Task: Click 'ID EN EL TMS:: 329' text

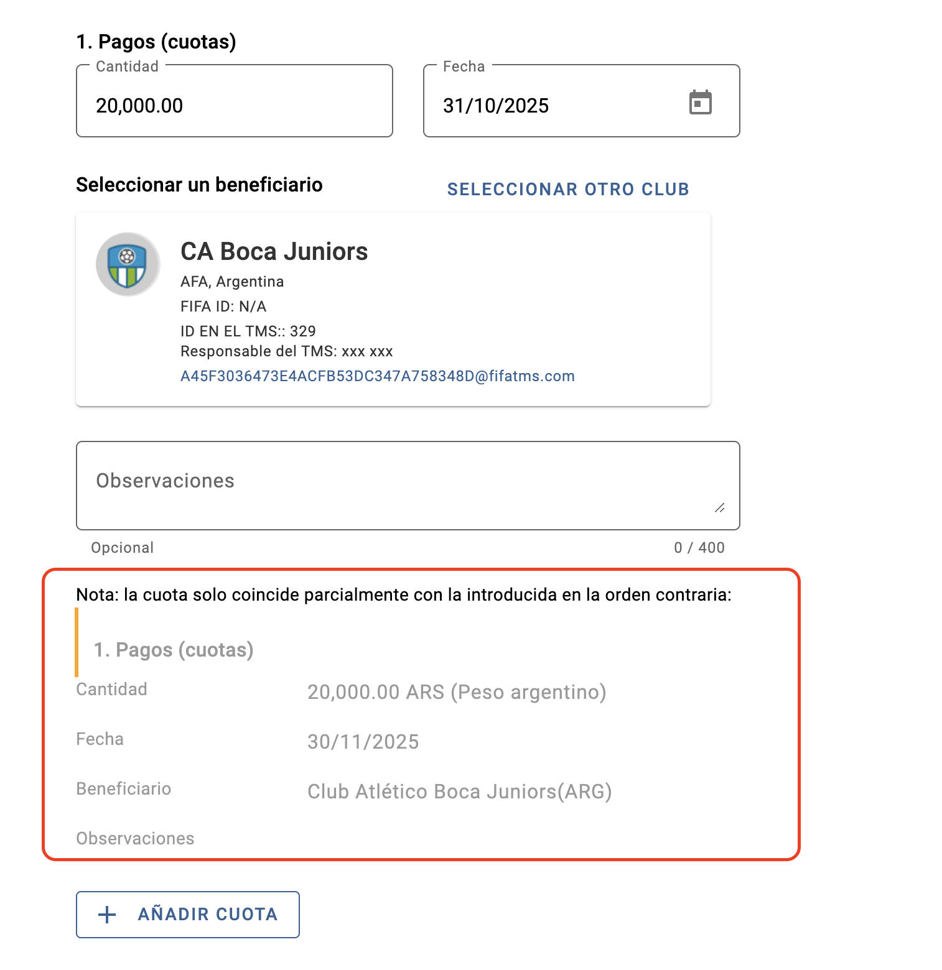Action: (x=248, y=331)
